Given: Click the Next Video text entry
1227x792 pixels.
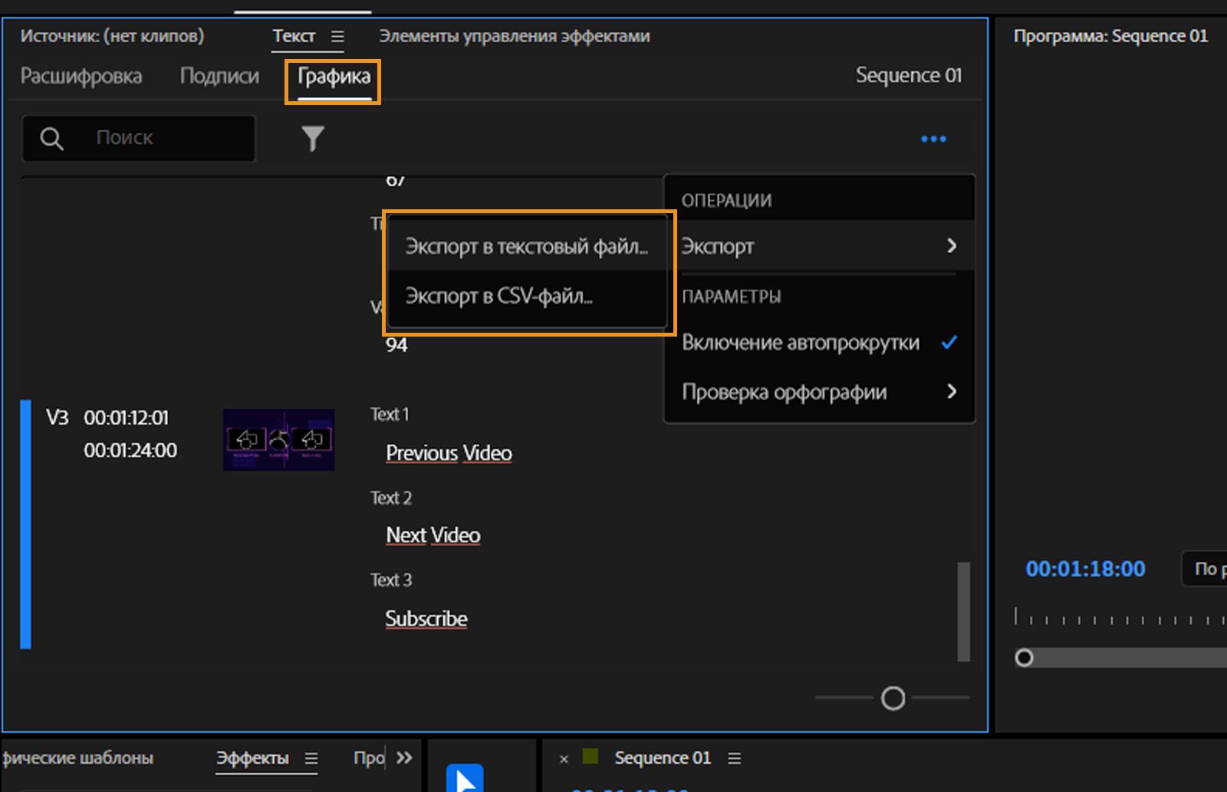Looking at the screenshot, I should coord(433,535).
